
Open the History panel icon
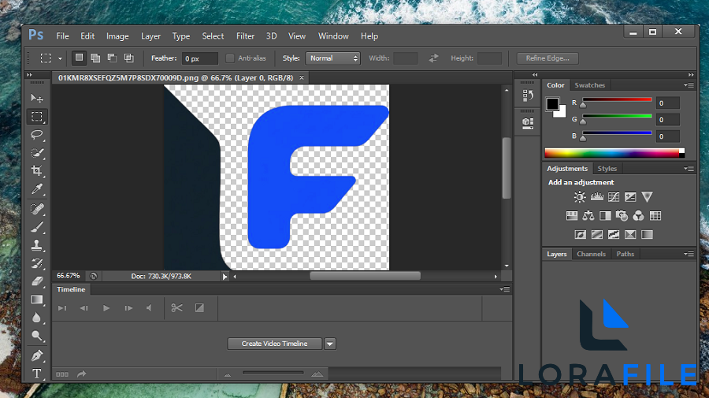[x=528, y=95]
